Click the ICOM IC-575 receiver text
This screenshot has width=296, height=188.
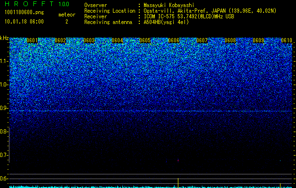point(189,16)
